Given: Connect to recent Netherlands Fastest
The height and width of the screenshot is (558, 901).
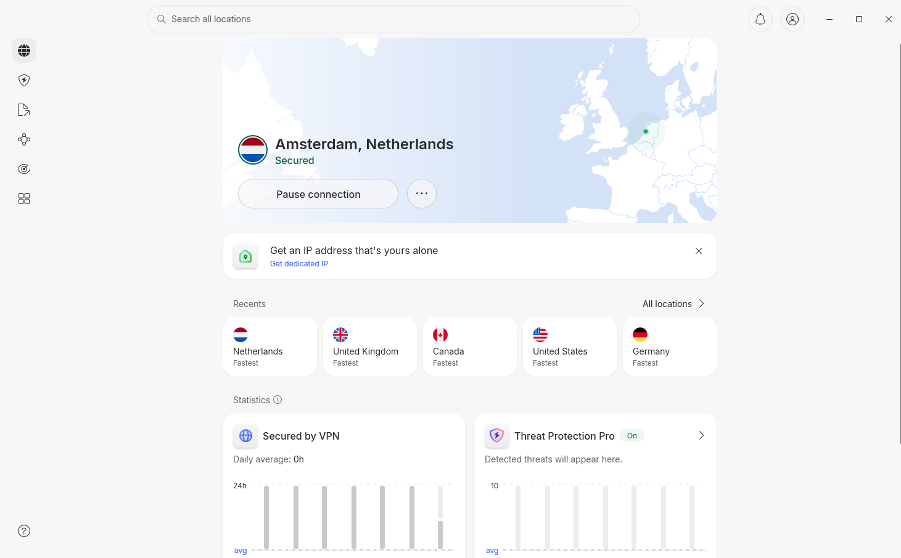Looking at the screenshot, I should pyautogui.click(x=270, y=347).
